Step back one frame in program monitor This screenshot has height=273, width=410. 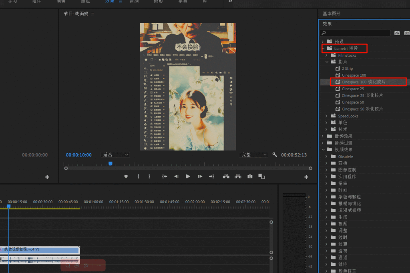click(176, 176)
